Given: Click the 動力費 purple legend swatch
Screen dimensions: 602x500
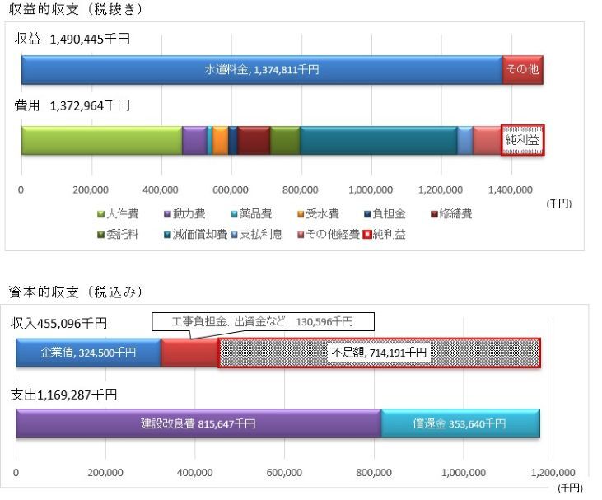Looking at the screenshot, I should pos(170,214).
